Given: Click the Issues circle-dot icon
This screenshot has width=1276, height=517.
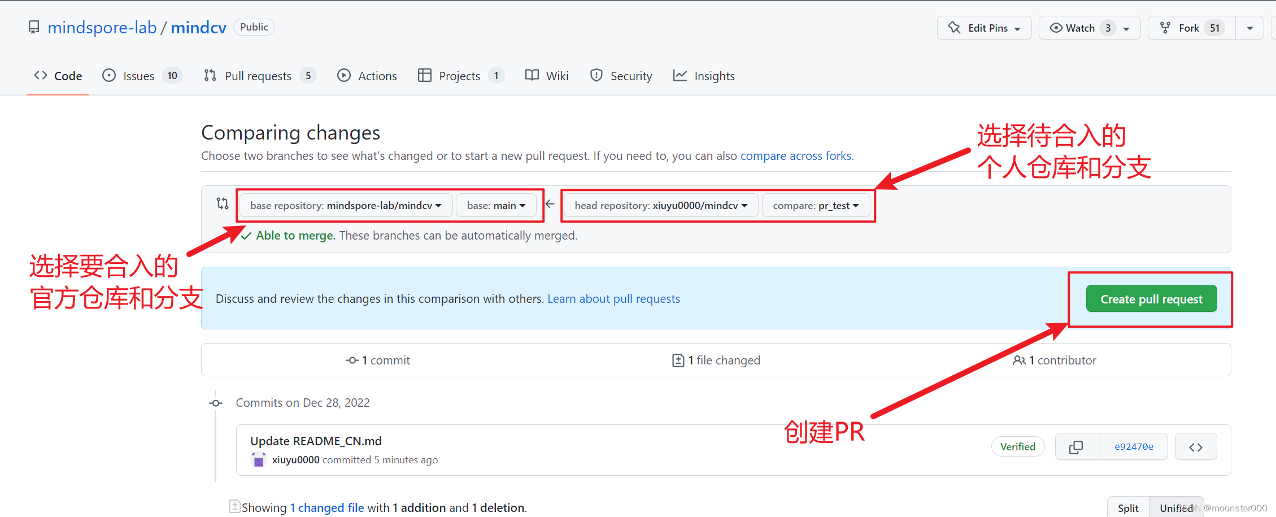Looking at the screenshot, I should coord(109,75).
